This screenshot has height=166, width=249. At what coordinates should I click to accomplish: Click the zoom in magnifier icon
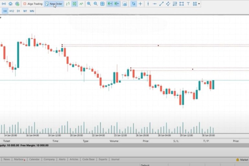pos(89,4)
